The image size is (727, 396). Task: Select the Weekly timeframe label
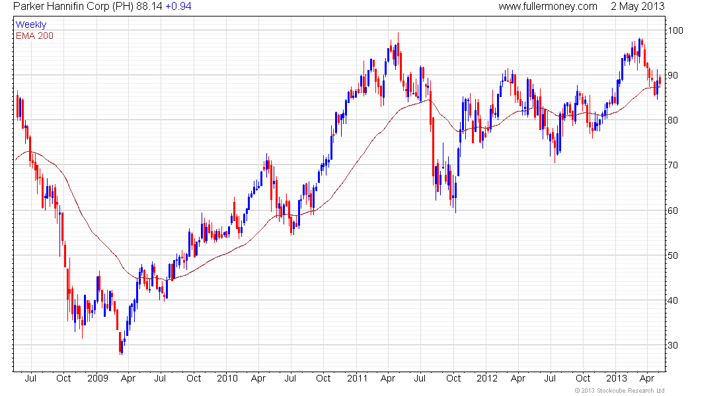[x=31, y=24]
